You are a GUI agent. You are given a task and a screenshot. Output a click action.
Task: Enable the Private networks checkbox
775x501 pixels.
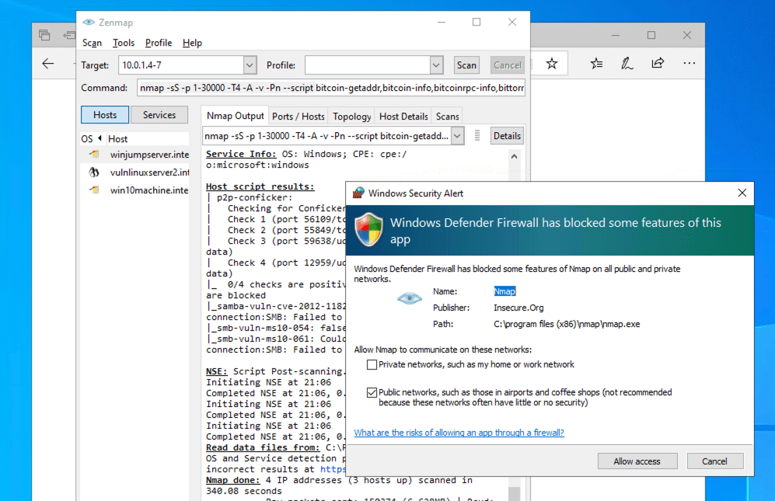pos(372,364)
